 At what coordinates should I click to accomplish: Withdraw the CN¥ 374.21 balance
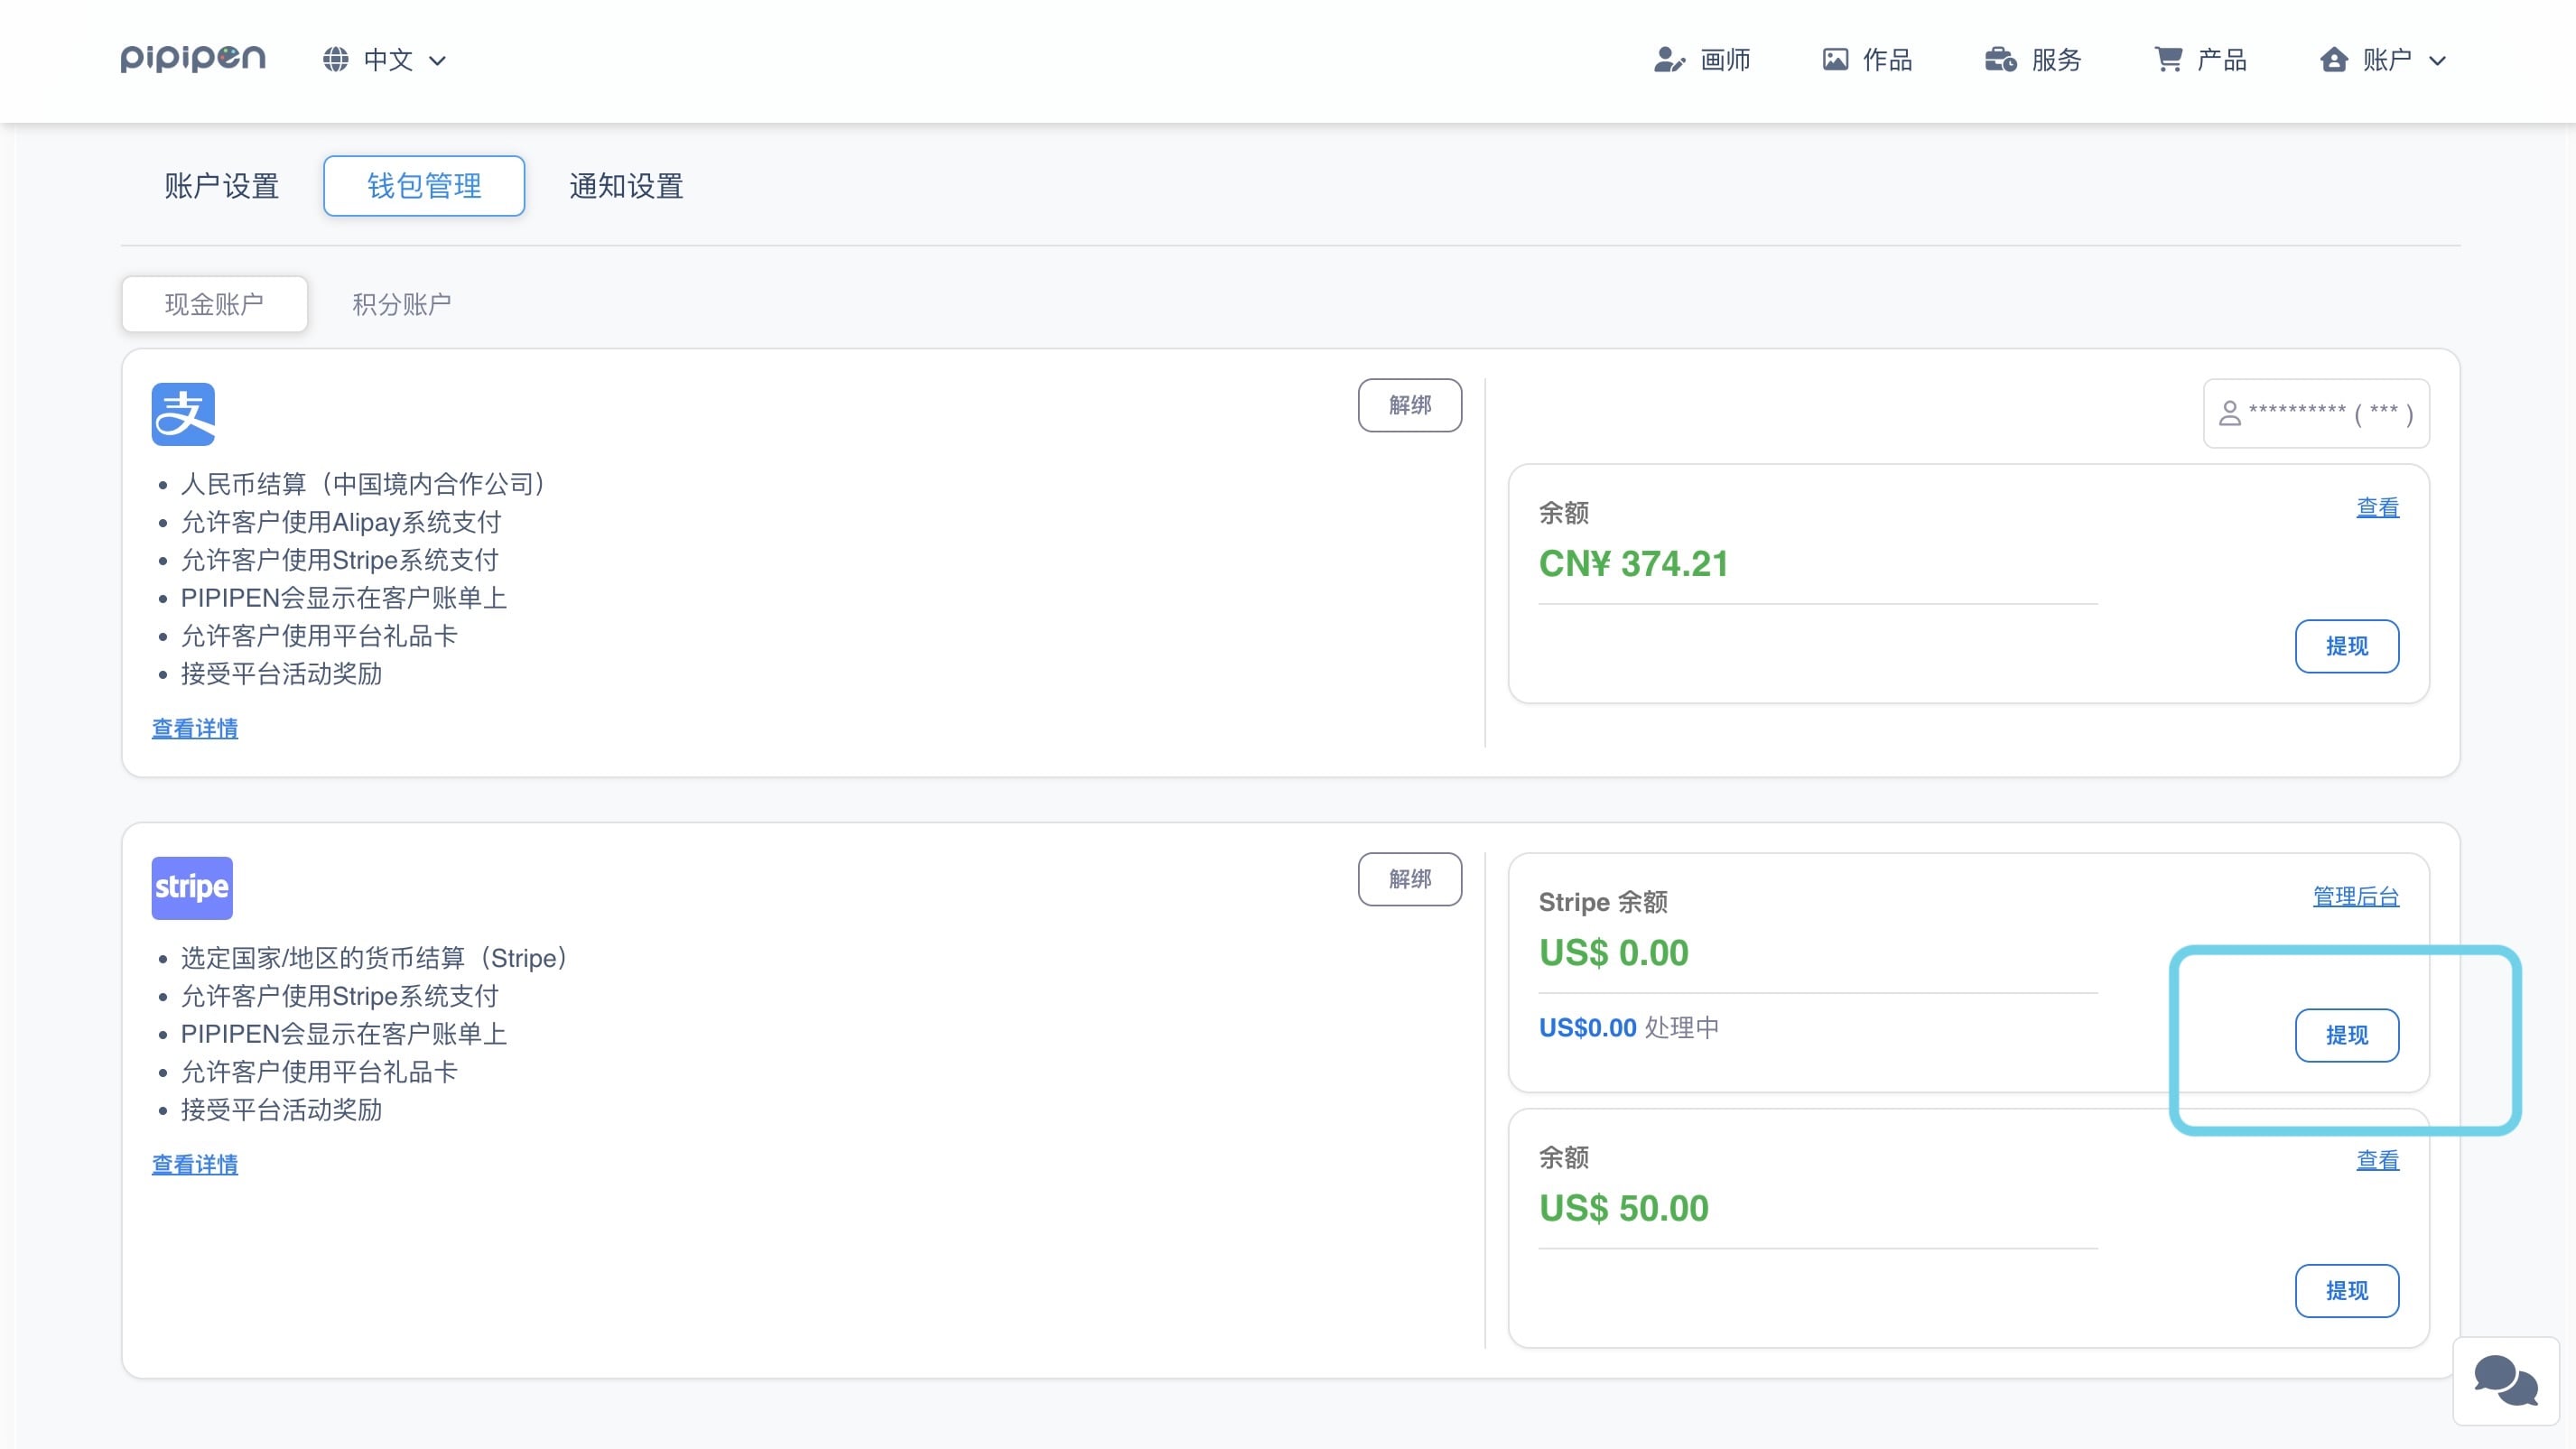click(2346, 646)
